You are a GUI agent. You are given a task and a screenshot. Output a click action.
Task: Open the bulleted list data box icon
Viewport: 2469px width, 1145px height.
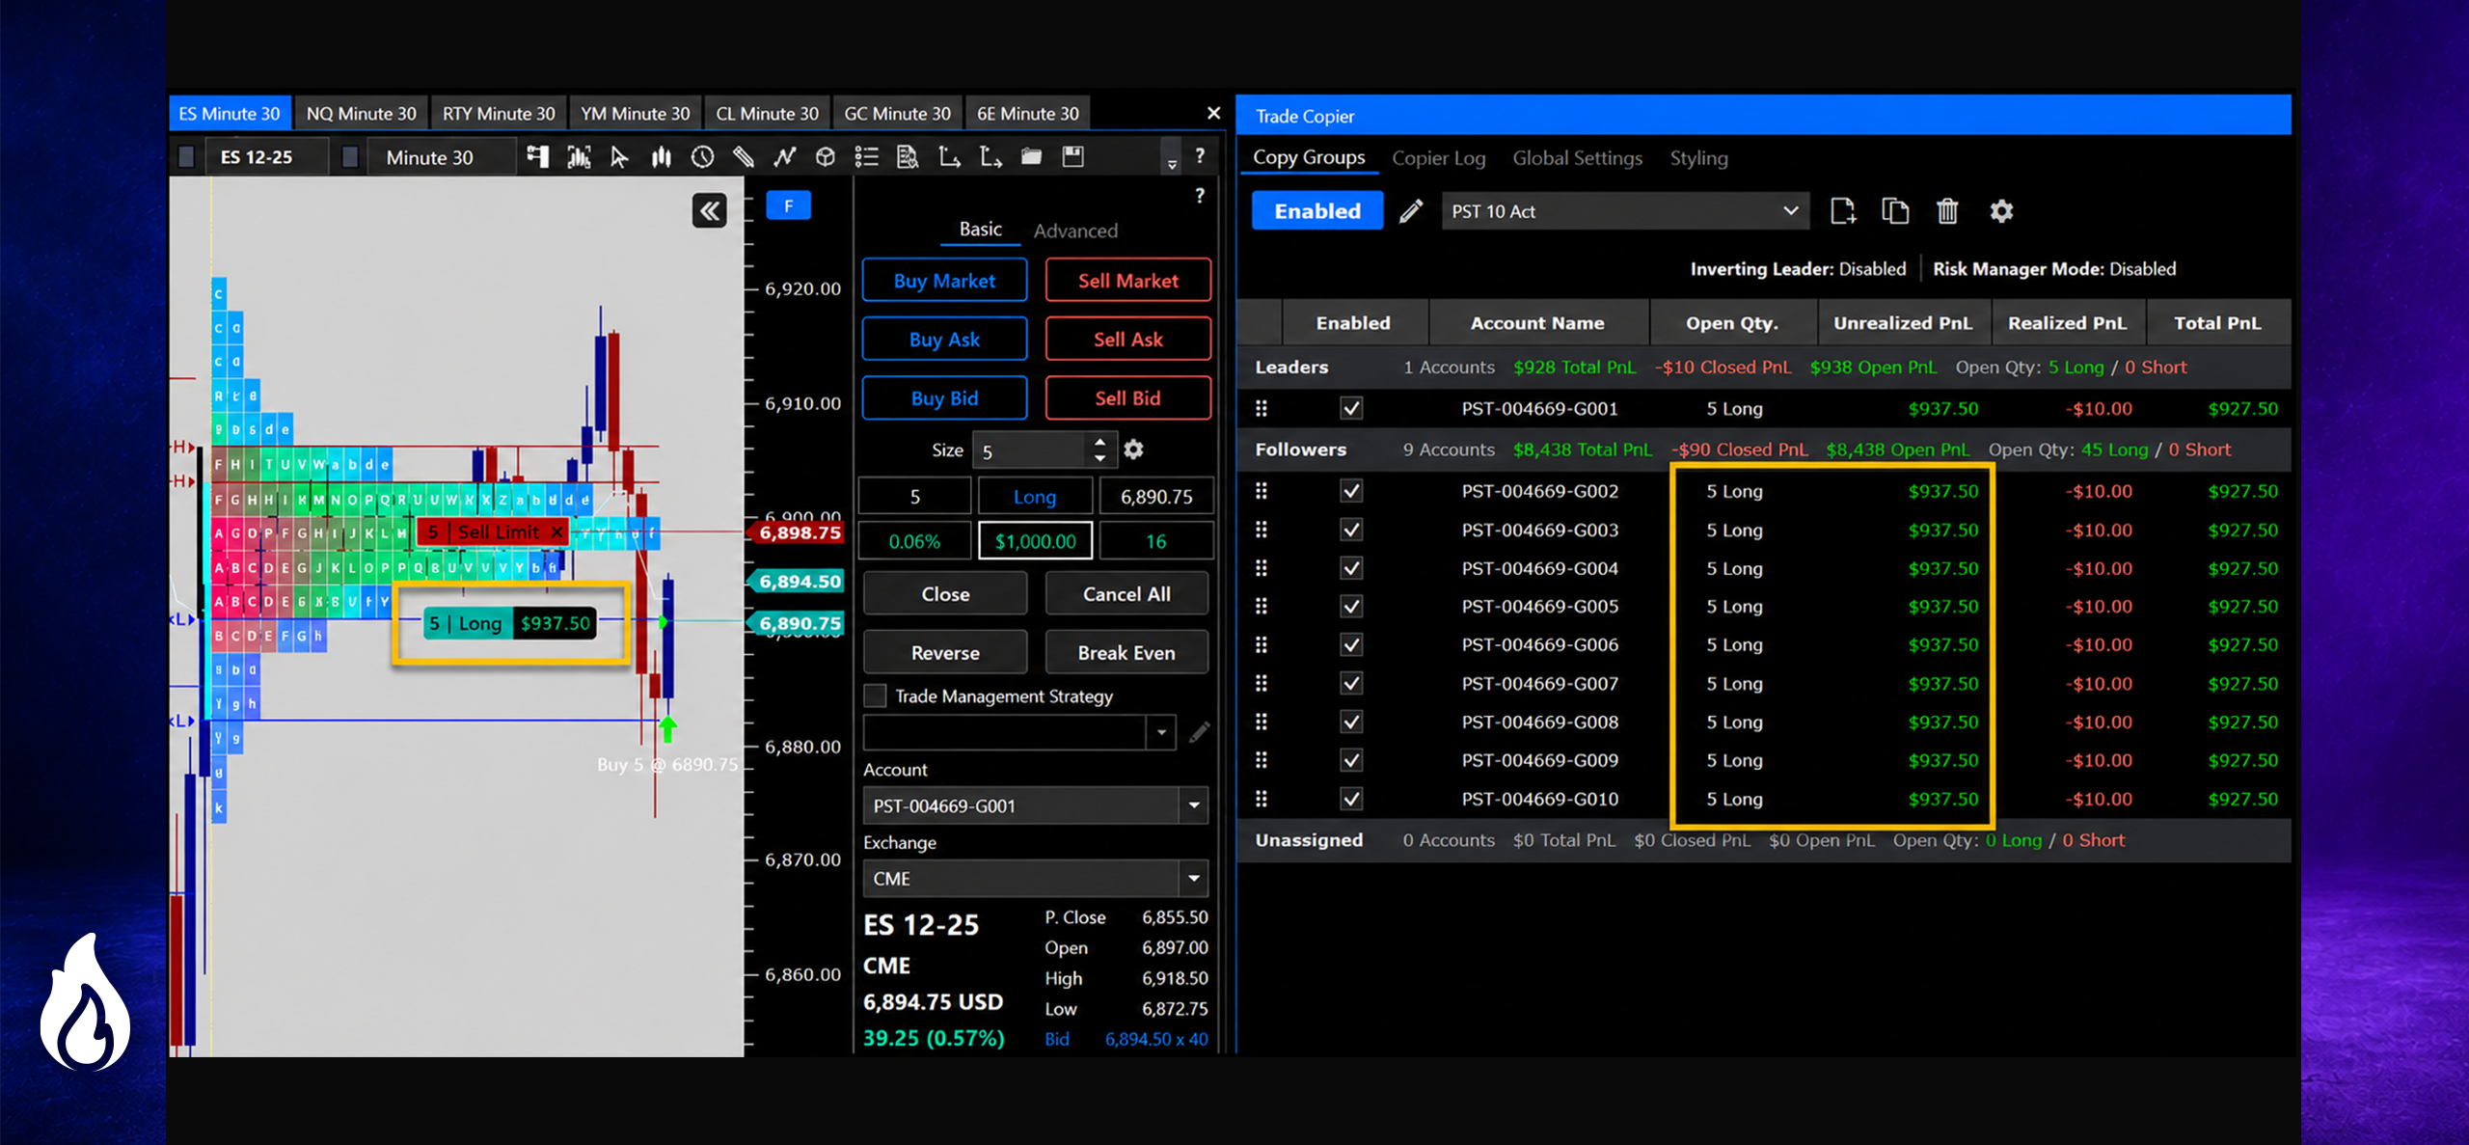click(x=866, y=157)
